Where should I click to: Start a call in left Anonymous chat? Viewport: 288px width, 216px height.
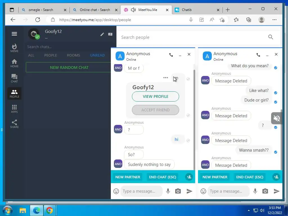[x=171, y=55]
